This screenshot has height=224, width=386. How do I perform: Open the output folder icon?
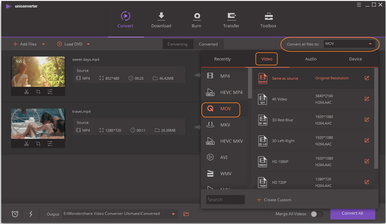[x=186, y=214]
